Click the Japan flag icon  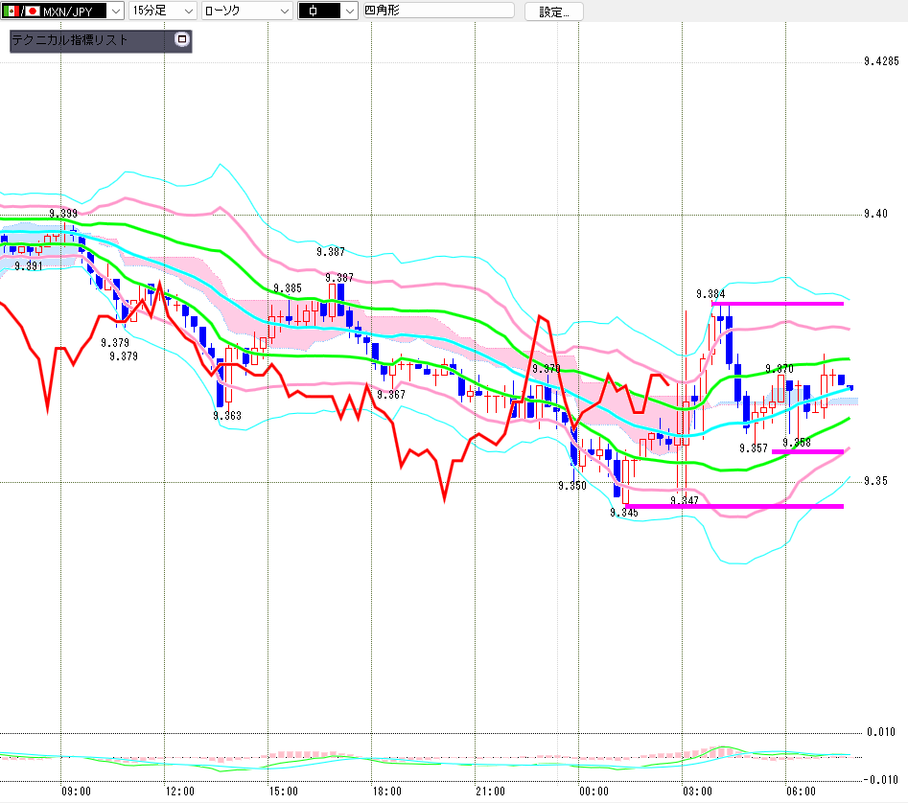pos(33,11)
